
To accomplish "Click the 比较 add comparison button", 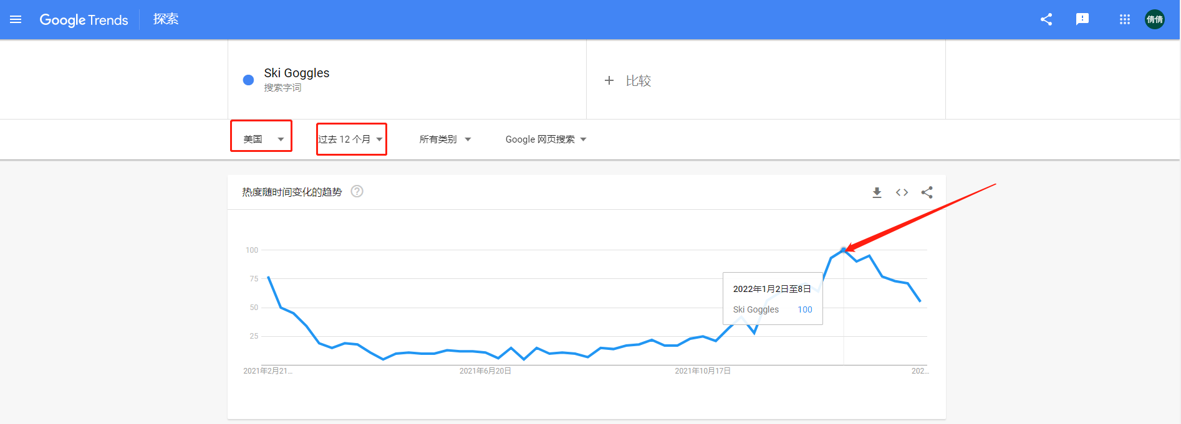I will click(638, 80).
